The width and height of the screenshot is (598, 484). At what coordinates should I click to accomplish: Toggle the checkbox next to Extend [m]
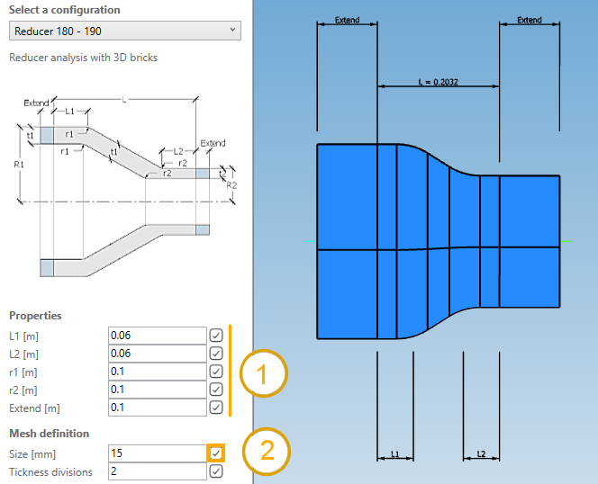216,408
